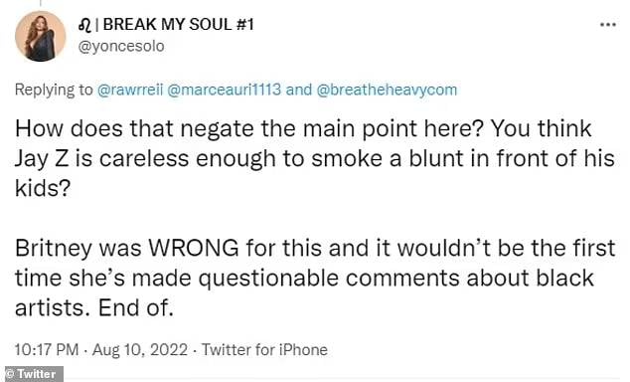Click the 'Replying to' label
This screenshot has height=382, width=630.
point(54,90)
